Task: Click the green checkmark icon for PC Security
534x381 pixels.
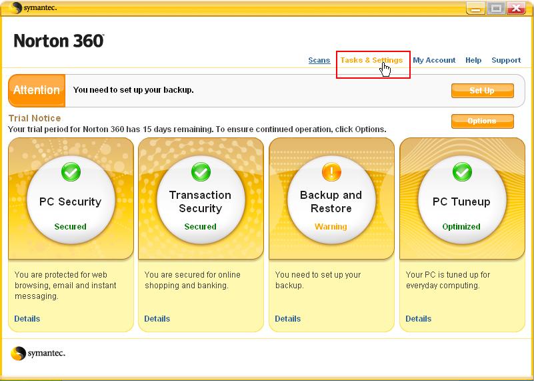Action: tap(71, 172)
